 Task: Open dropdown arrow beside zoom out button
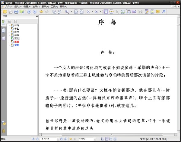click(93, 12)
